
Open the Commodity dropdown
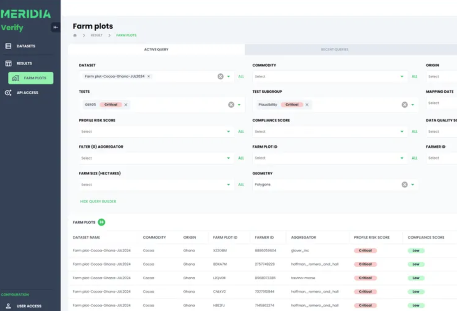pyautogui.click(x=402, y=76)
